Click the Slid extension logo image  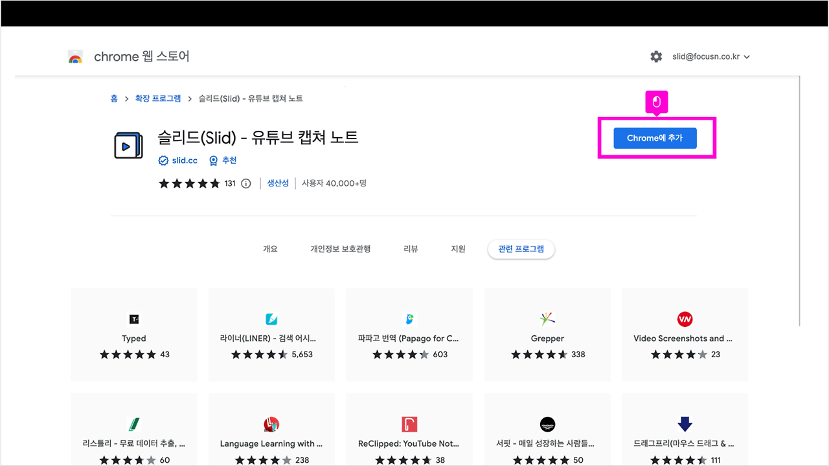tap(128, 144)
